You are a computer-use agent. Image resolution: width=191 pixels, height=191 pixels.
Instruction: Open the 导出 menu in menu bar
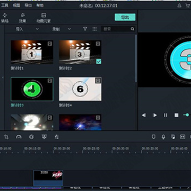[28, 5]
